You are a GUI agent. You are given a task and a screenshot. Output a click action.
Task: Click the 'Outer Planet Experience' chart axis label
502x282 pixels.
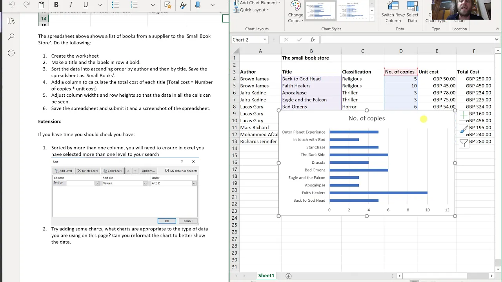(x=304, y=132)
